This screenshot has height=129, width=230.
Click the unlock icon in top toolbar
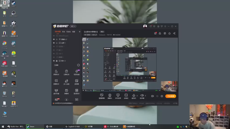pyautogui.click(x=160, y=33)
